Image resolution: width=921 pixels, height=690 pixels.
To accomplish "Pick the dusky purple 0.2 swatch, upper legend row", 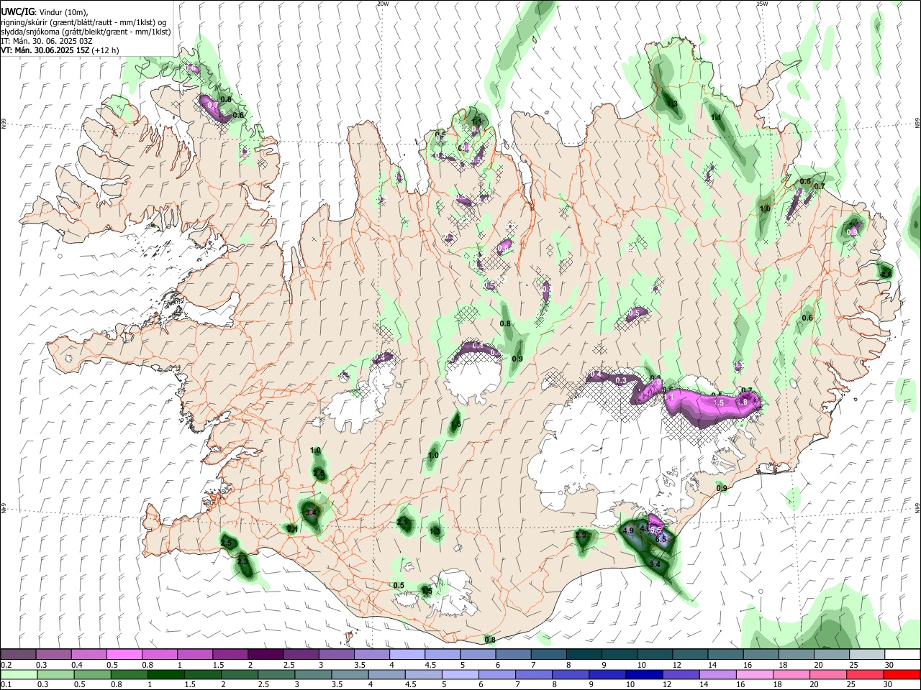I will coord(18,654).
